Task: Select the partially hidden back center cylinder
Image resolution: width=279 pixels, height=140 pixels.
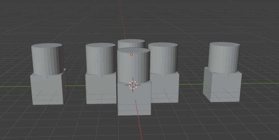Action: (131, 43)
